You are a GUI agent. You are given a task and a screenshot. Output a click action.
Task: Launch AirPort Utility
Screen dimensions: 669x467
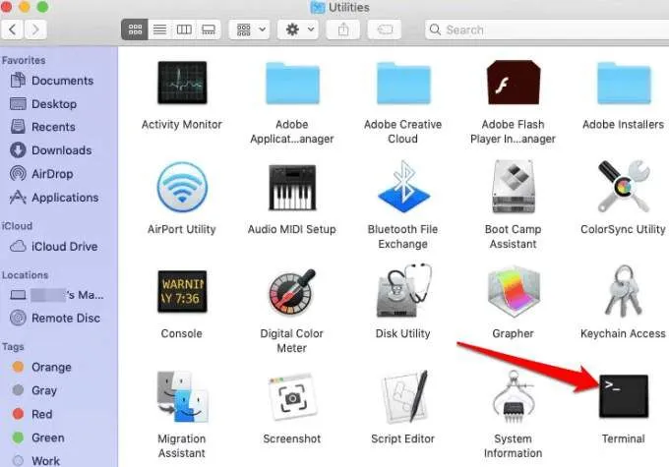tap(182, 187)
